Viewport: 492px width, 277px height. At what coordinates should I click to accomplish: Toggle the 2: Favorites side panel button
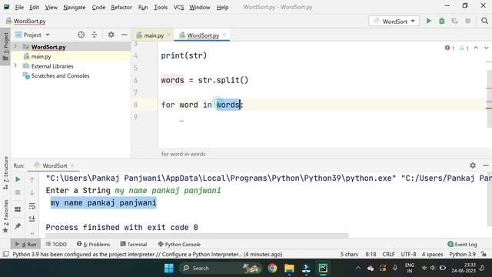coord(5,216)
